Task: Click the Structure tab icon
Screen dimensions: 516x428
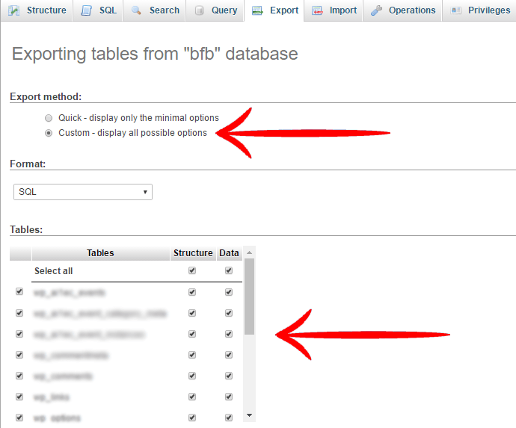Action: click(13, 10)
